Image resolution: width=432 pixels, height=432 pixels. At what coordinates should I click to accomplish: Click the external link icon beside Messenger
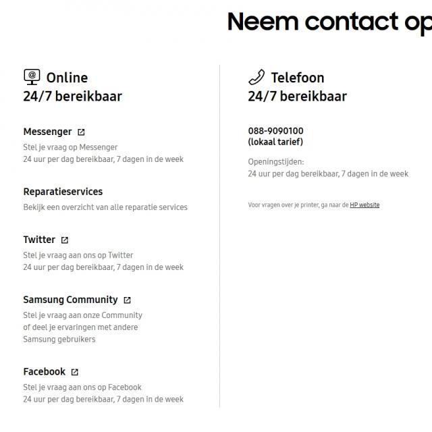81,132
